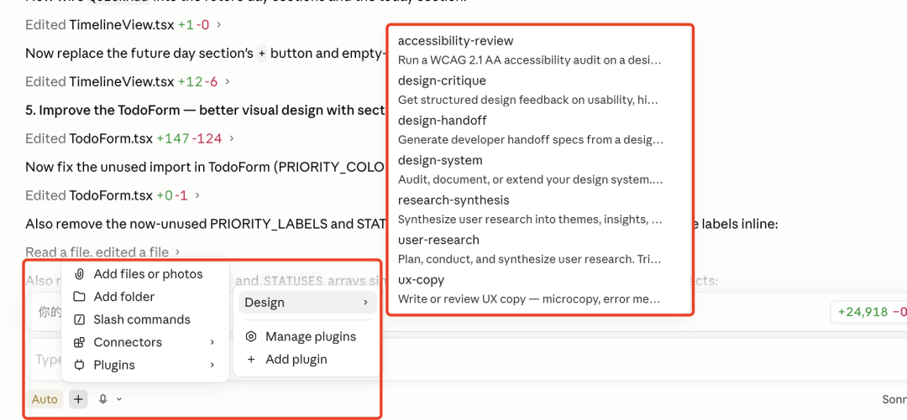Click the paperclip Add files icon

pyautogui.click(x=79, y=274)
